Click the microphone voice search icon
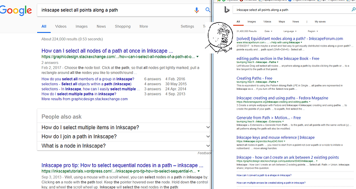 point(197,10)
